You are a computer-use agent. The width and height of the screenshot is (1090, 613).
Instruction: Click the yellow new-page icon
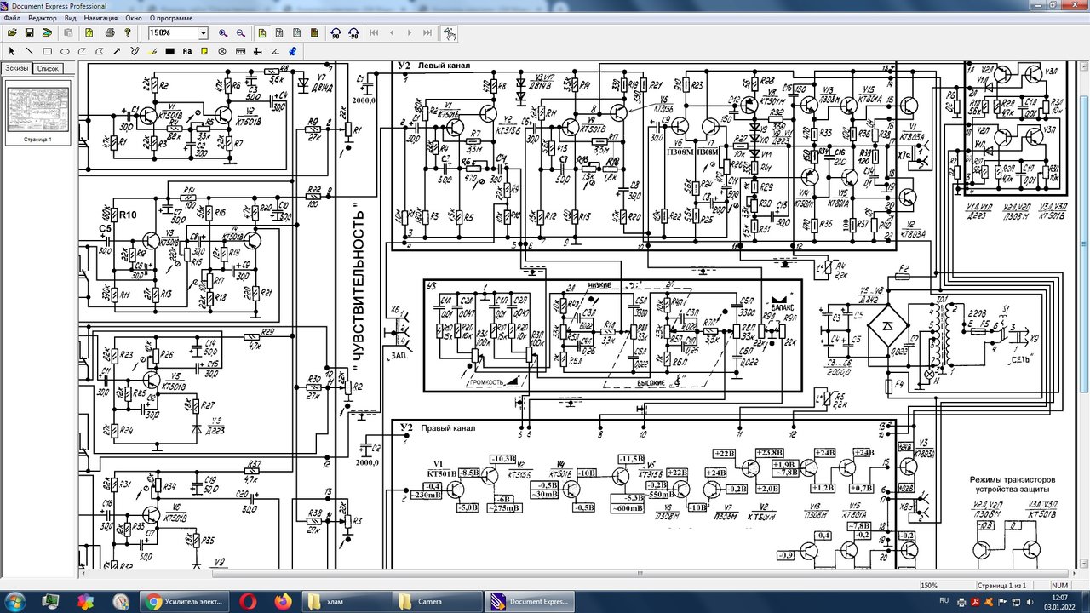[x=89, y=32]
